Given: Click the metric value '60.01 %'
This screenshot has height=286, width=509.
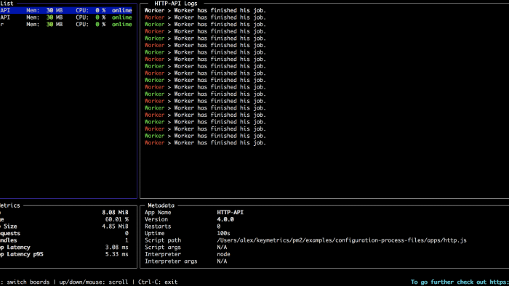Looking at the screenshot, I should (117, 219).
